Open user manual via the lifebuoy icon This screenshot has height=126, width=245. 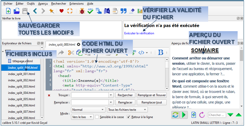[x=70, y=11]
